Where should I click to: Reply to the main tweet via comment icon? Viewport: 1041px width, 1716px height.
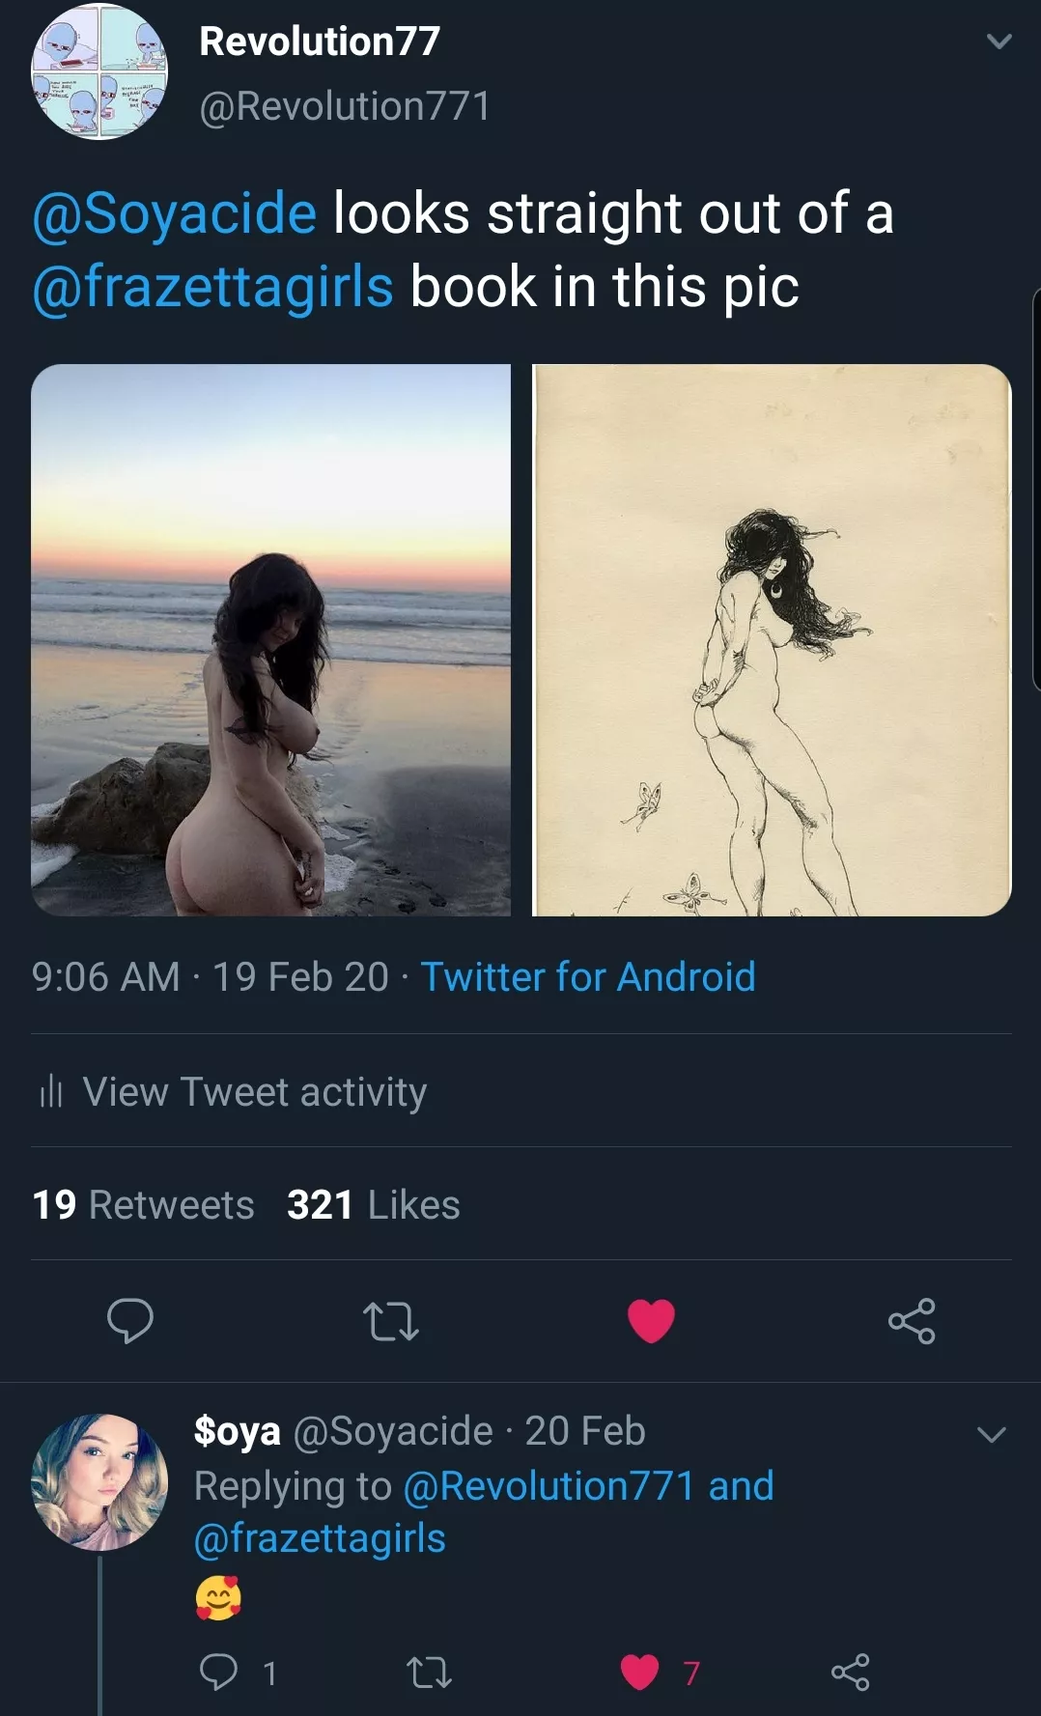pyautogui.click(x=129, y=1320)
